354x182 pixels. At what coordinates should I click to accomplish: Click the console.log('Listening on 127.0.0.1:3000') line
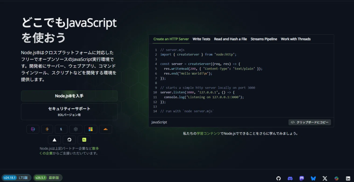click(204, 97)
